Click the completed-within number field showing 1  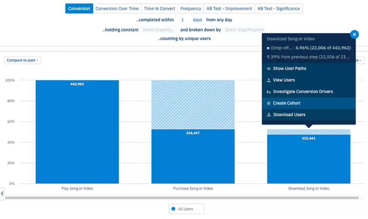click(x=183, y=20)
